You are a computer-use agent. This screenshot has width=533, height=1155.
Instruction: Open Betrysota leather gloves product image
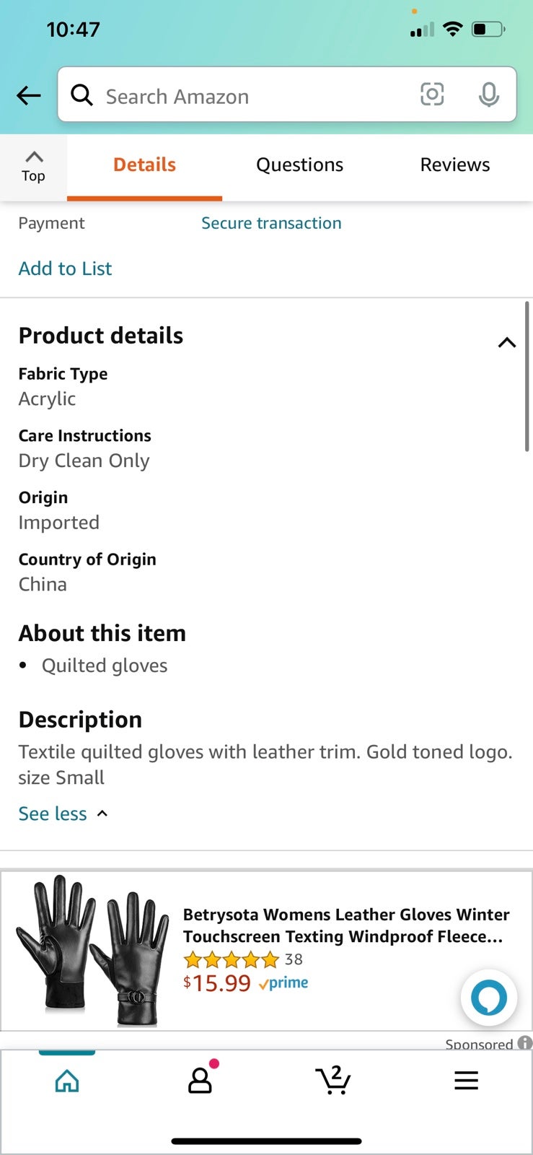point(92,950)
